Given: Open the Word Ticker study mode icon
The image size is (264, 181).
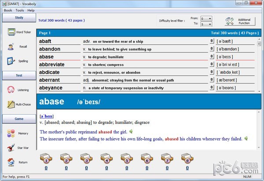Looking at the screenshot, I should click(x=11, y=32).
